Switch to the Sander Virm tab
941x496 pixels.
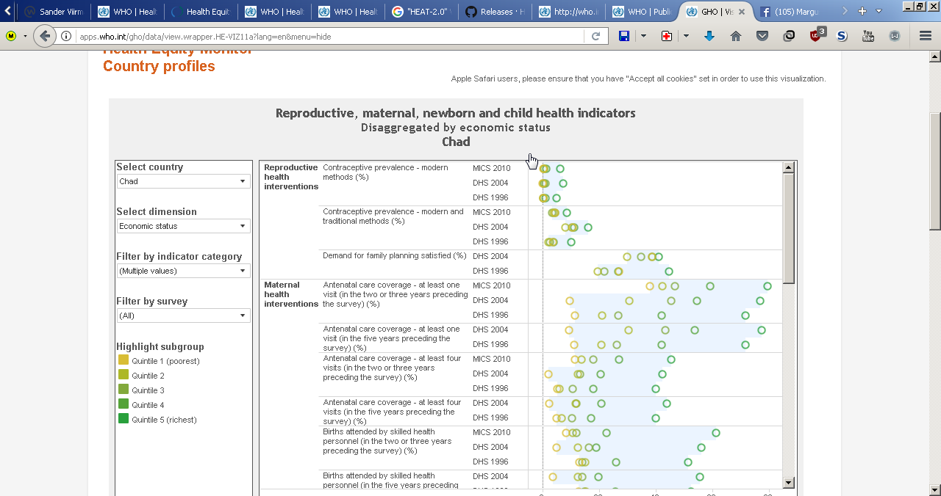coord(54,12)
